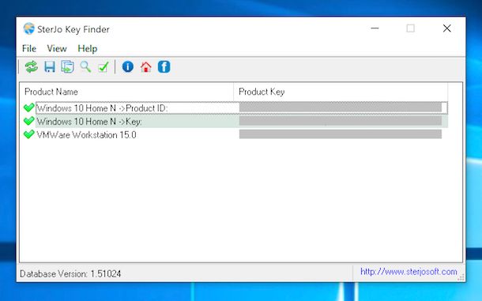Select the 'Windows 10 Home N ->Key:' row
This screenshot has height=301, width=482.
pos(235,121)
